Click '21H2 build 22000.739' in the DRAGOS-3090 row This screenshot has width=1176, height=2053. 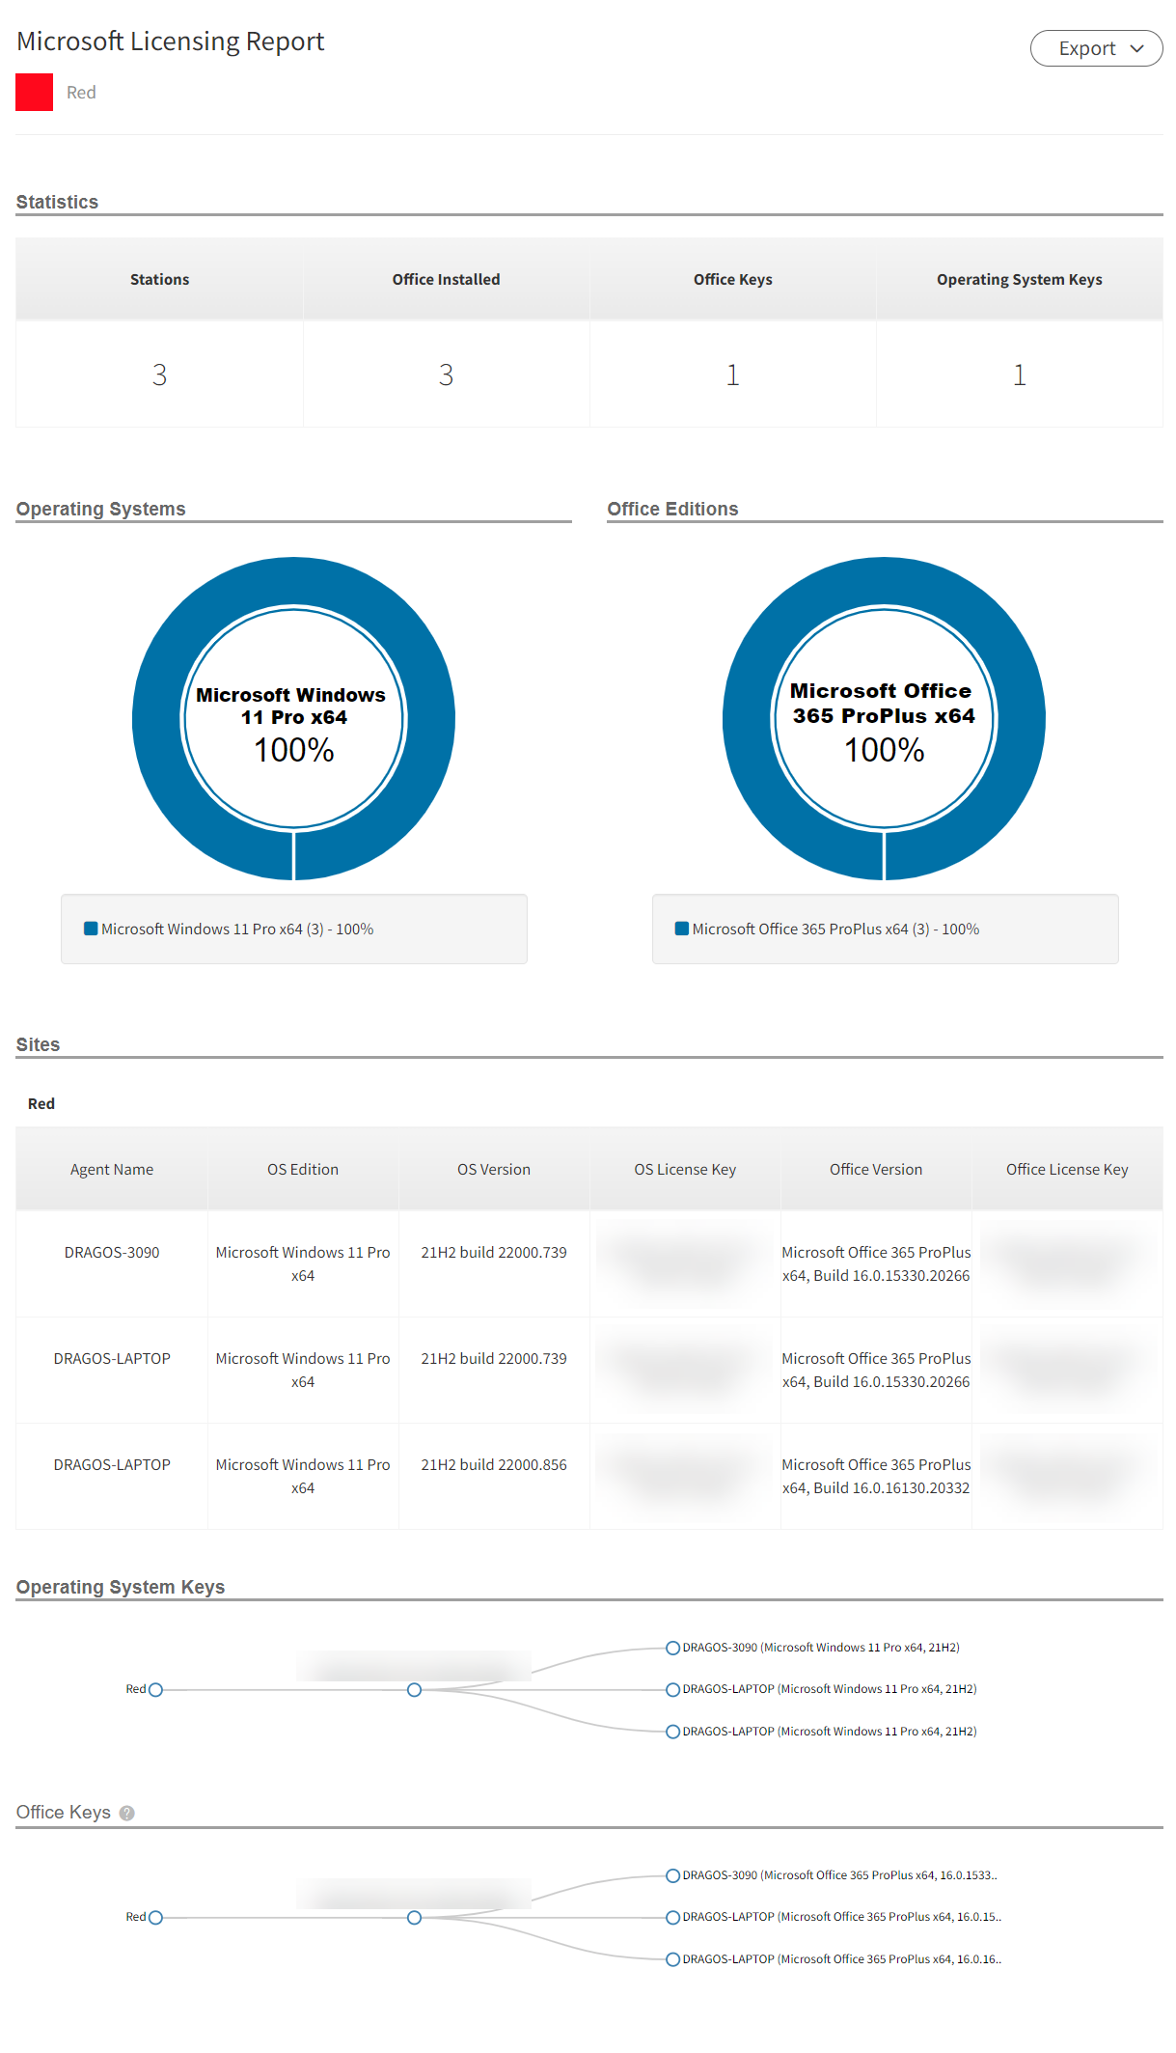(x=494, y=1252)
